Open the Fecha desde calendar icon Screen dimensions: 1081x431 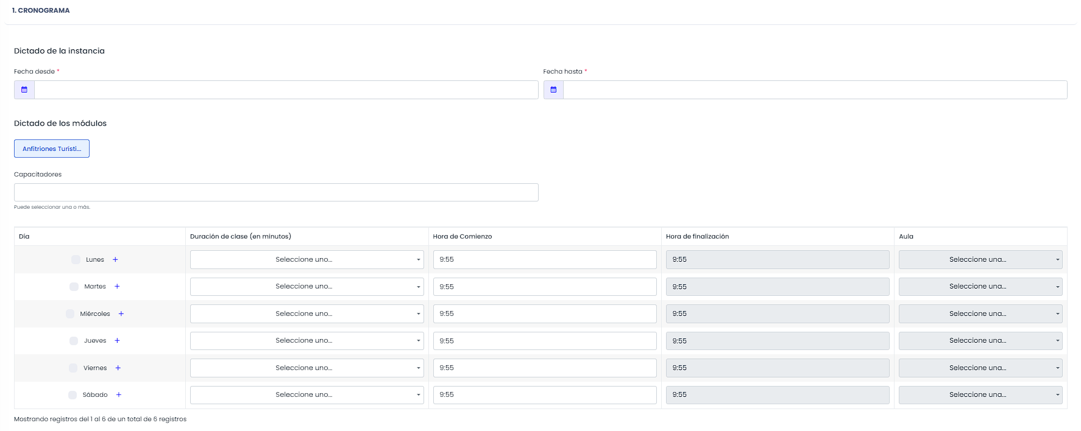24,89
